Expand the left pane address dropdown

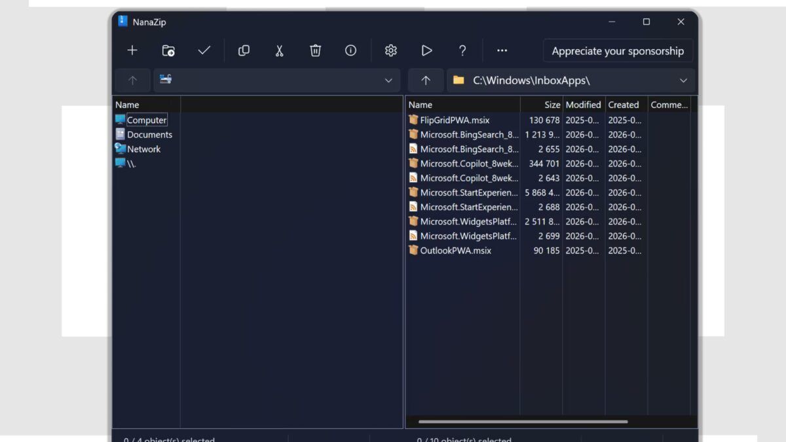(x=388, y=81)
